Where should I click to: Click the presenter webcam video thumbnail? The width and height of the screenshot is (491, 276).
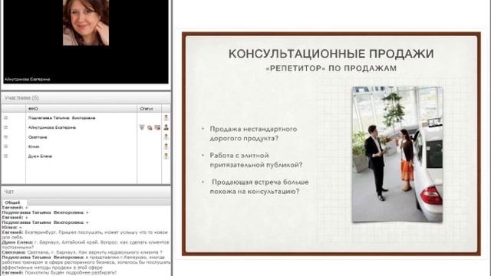click(86, 22)
